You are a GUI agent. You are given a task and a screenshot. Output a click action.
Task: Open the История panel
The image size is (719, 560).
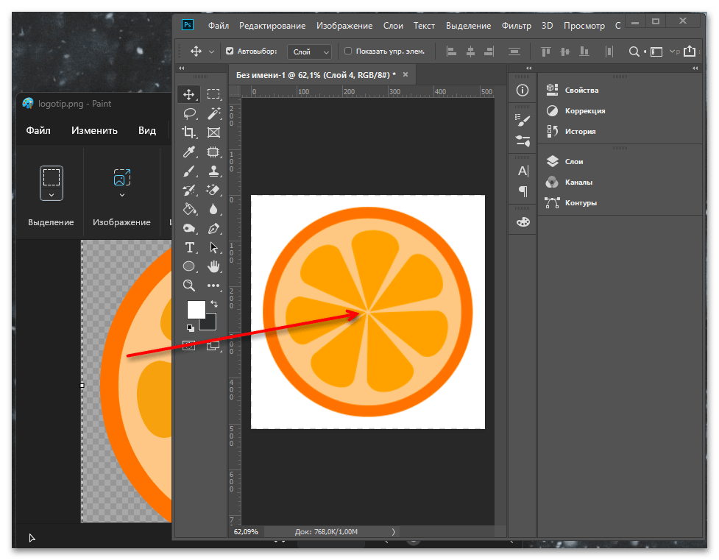580,131
